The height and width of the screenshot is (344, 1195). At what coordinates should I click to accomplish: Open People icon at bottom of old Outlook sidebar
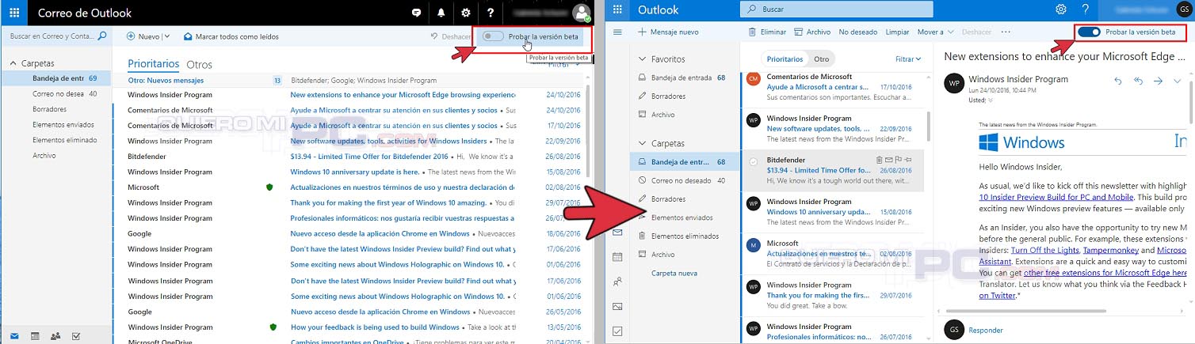(x=55, y=336)
